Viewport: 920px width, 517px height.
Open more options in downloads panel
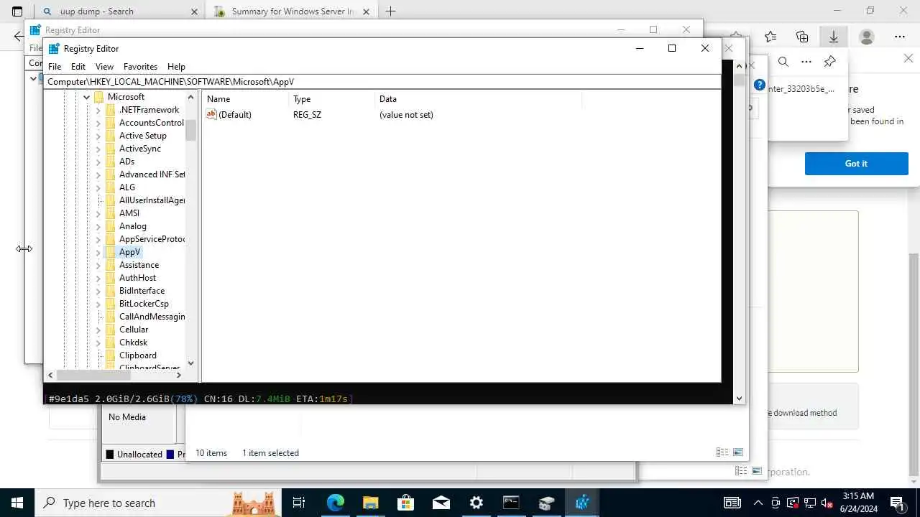pos(806,62)
